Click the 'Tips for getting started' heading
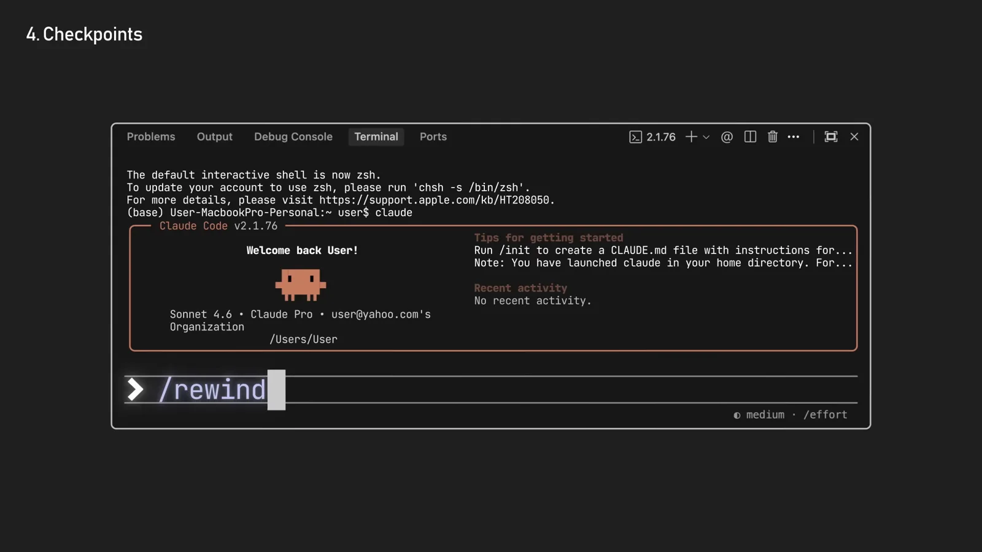Screen dimensions: 982x552 click(x=549, y=238)
